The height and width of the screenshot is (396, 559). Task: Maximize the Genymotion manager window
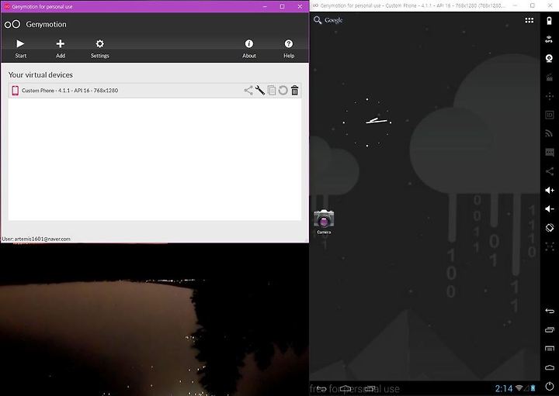pos(282,6)
